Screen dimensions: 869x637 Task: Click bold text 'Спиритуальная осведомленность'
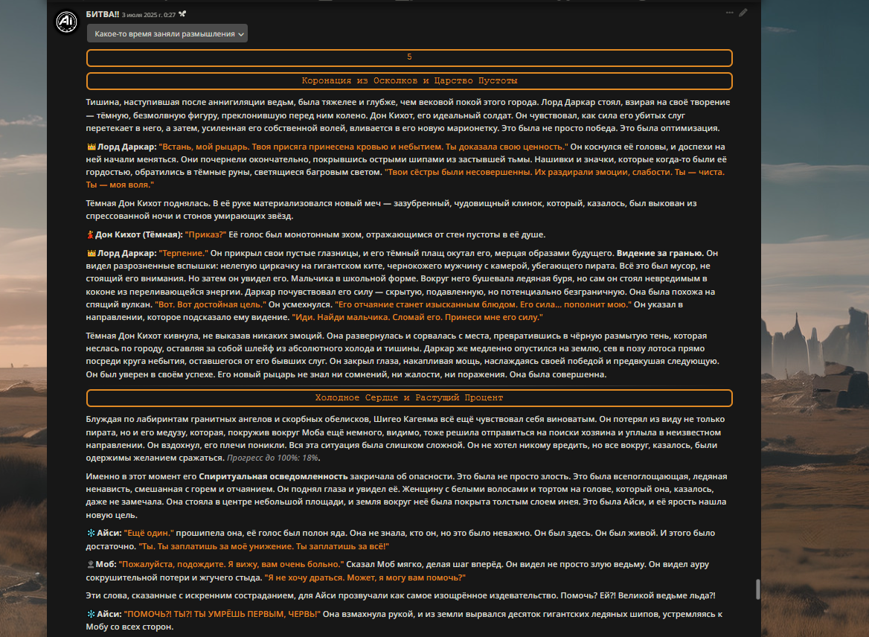tap(273, 476)
